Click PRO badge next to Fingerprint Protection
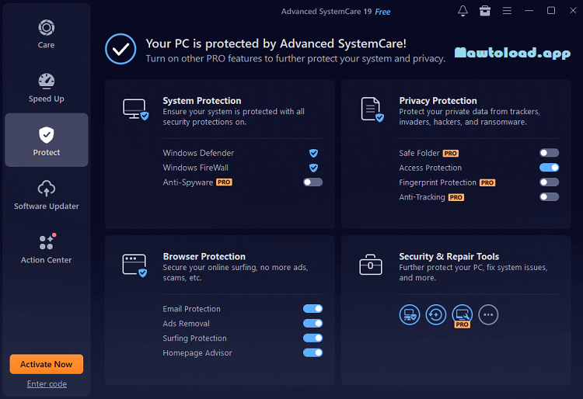 tap(487, 182)
